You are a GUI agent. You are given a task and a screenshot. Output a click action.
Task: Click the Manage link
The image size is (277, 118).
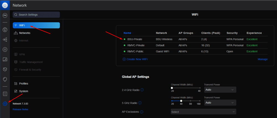coord(263,59)
